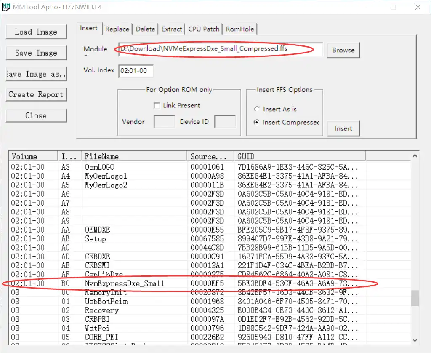
Task: Switch to the Replace tab
Action: [117, 29]
